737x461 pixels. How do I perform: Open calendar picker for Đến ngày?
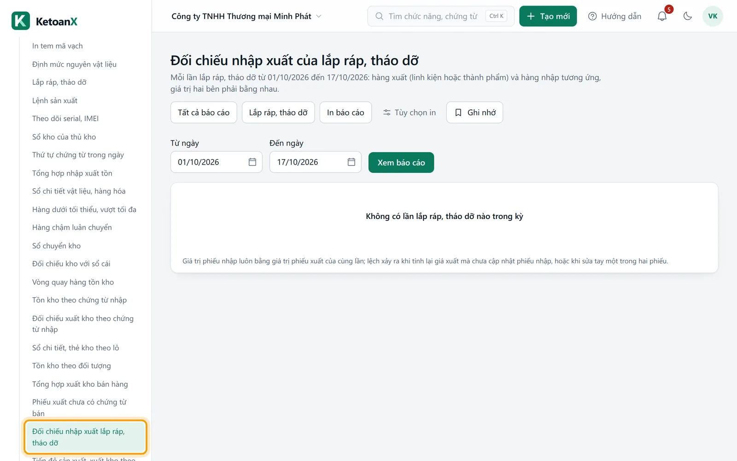pos(351,162)
